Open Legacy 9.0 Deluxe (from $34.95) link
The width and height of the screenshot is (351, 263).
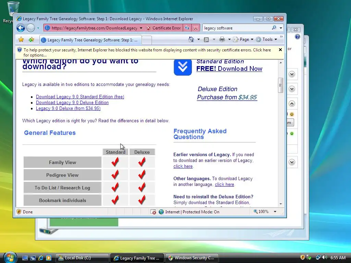pyautogui.click(x=68, y=108)
